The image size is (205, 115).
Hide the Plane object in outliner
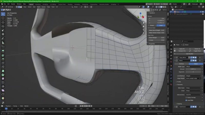[201, 12]
